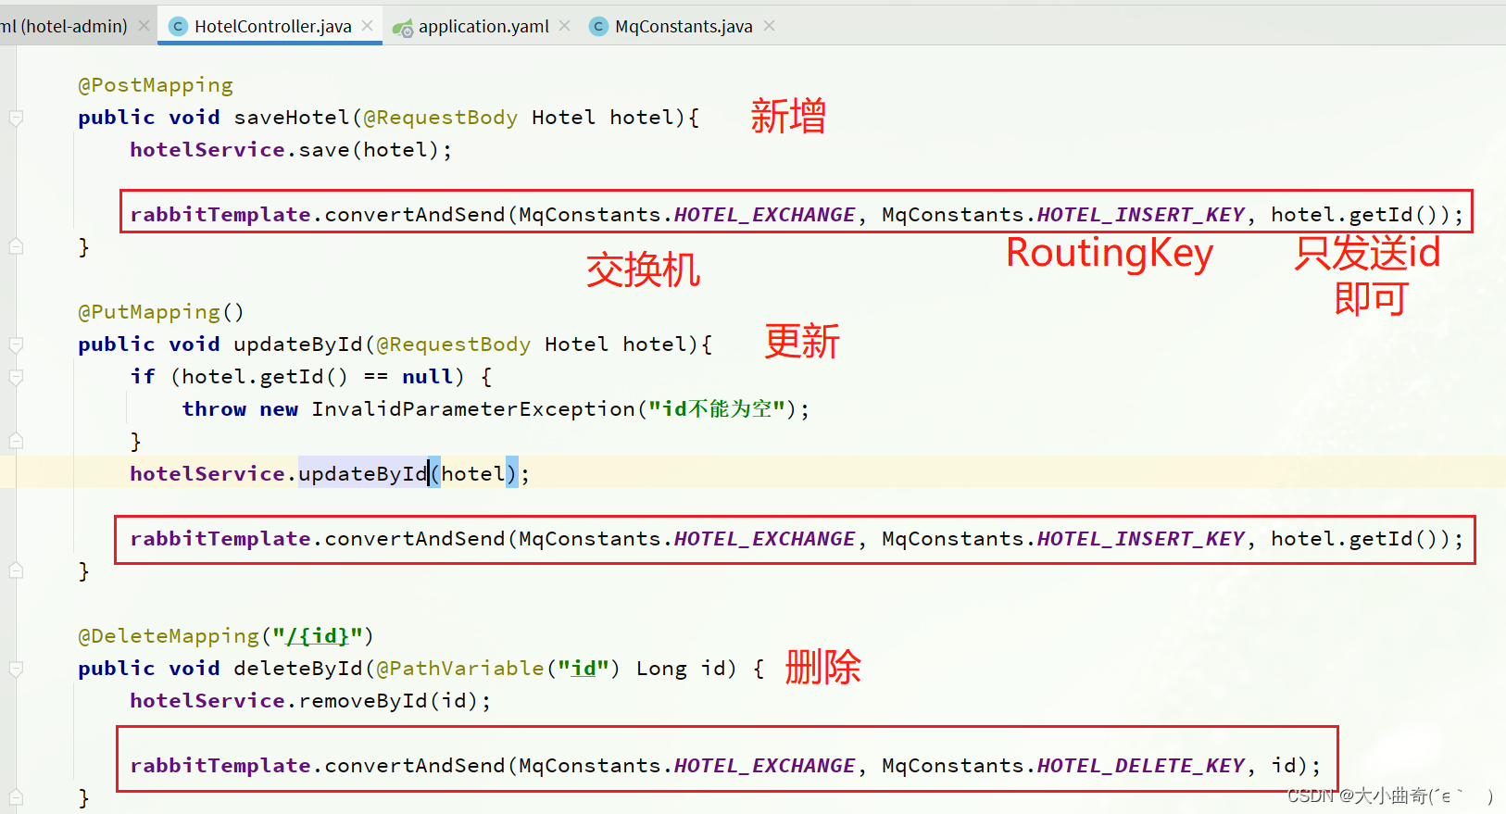The height and width of the screenshot is (814, 1506).
Task: Click the deleteById method name
Action: point(298,669)
